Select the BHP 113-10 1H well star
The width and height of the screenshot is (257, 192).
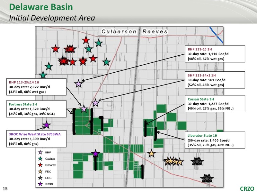point(78,84)
